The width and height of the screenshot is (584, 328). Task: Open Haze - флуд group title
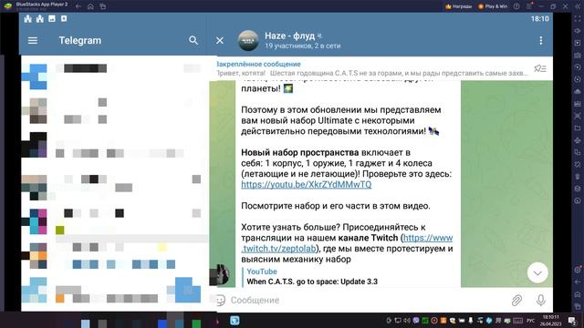[x=290, y=36]
